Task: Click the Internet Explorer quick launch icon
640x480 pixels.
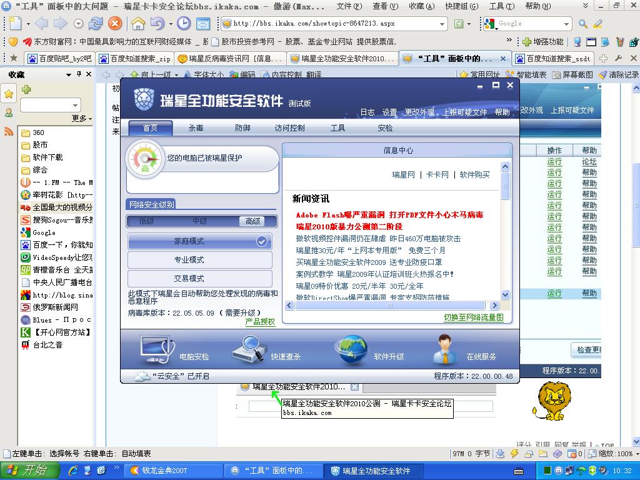Action: tap(74, 470)
